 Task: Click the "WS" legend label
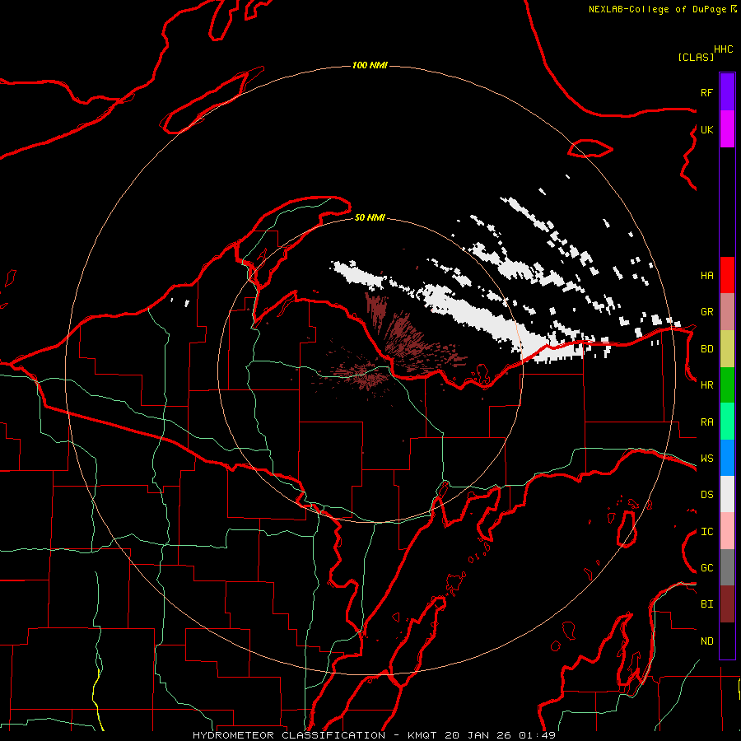(x=706, y=459)
